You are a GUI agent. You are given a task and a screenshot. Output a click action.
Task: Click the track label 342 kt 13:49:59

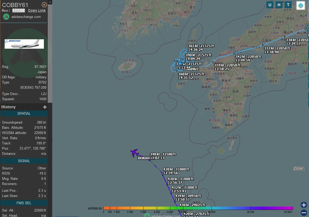click(248, 59)
